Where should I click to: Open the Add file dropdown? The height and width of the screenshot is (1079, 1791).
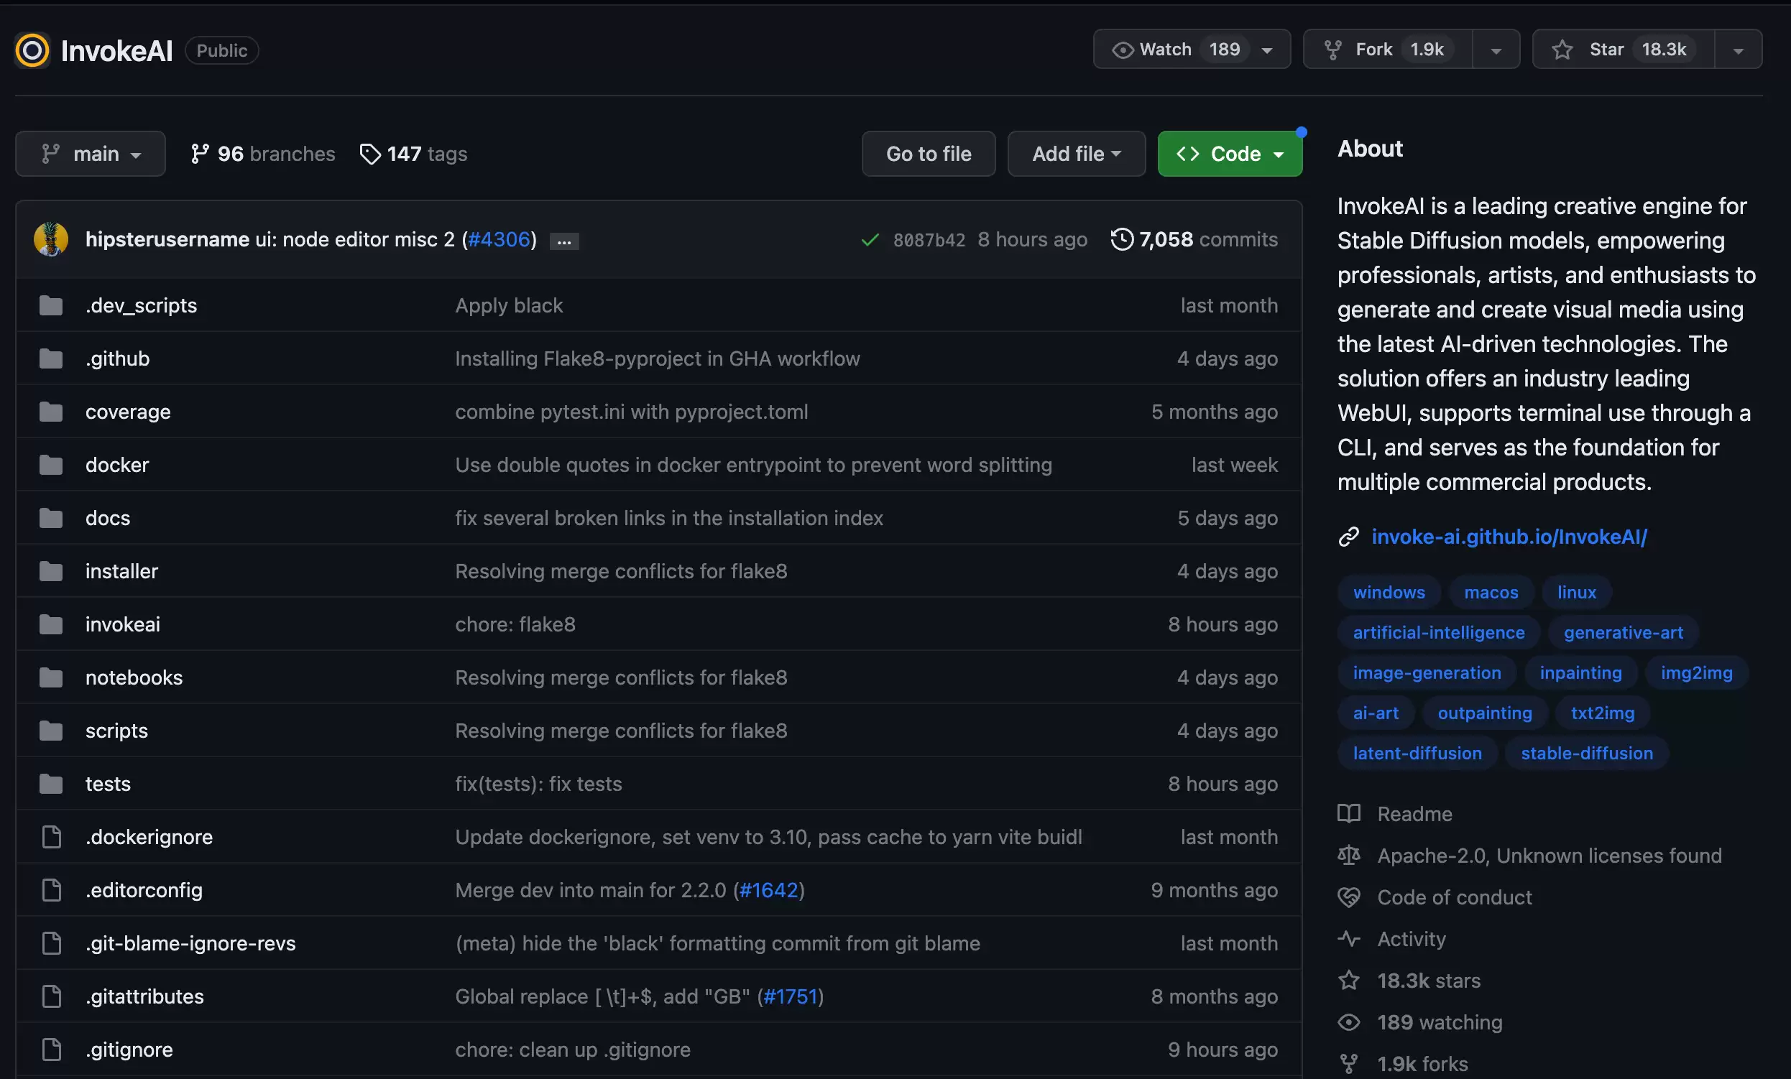coord(1077,154)
